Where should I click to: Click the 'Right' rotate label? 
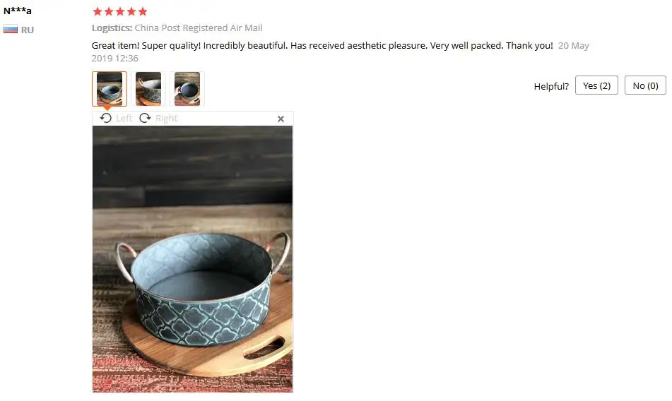click(166, 118)
